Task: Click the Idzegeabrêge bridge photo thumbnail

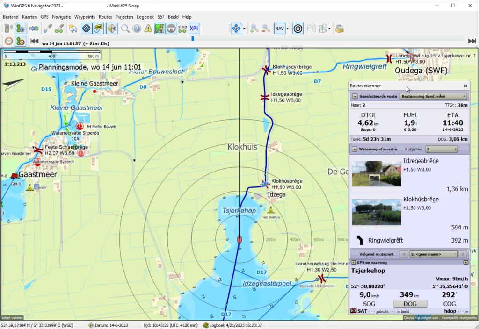Action: point(377,173)
